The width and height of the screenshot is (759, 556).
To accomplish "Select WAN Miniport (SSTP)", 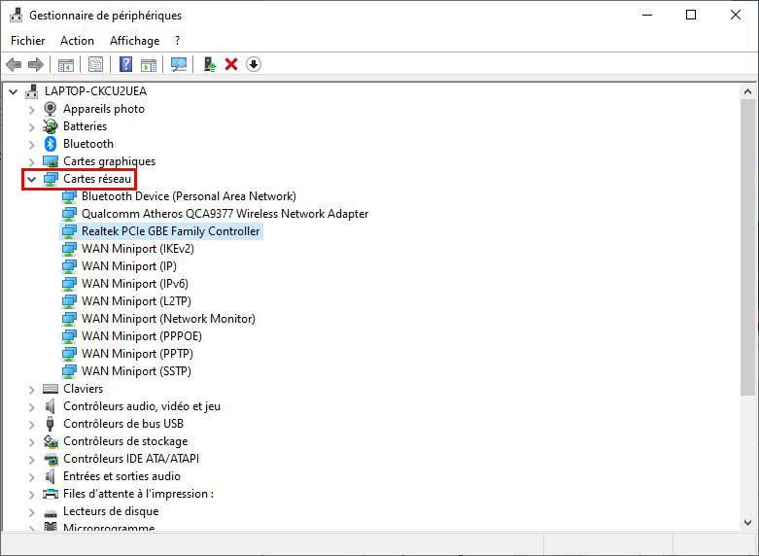I will pos(136,371).
